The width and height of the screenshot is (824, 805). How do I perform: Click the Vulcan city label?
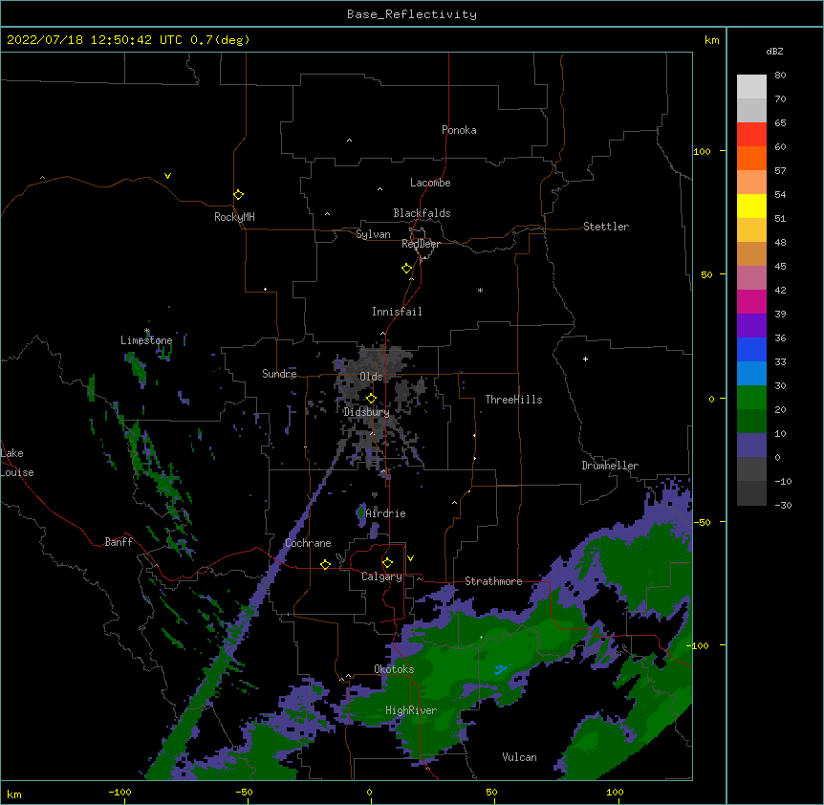coord(519,757)
